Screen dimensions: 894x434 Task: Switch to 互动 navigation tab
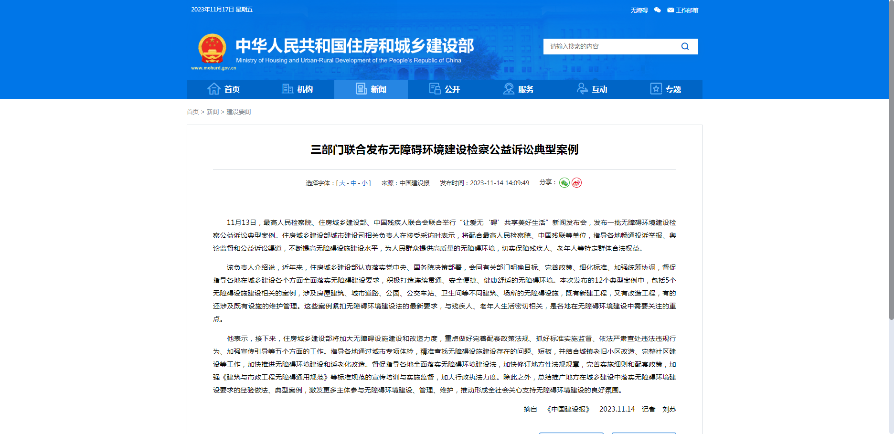pyautogui.click(x=592, y=89)
